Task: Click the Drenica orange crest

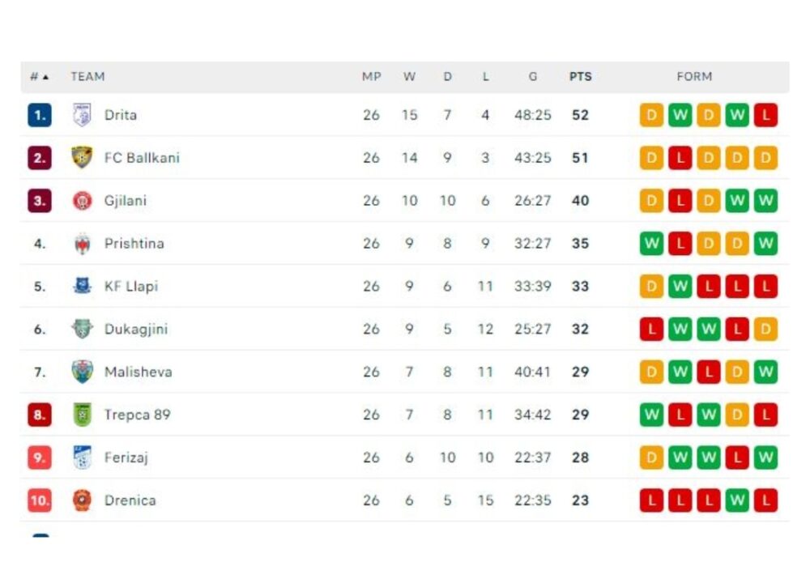Action: pyautogui.click(x=82, y=500)
